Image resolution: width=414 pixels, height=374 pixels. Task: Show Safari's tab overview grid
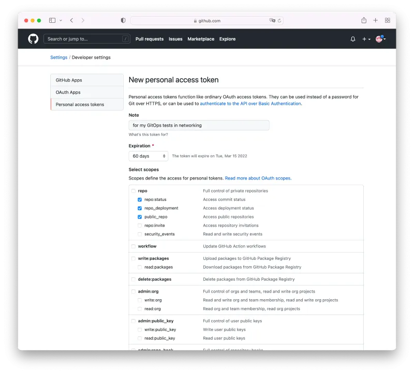(387, 20)
